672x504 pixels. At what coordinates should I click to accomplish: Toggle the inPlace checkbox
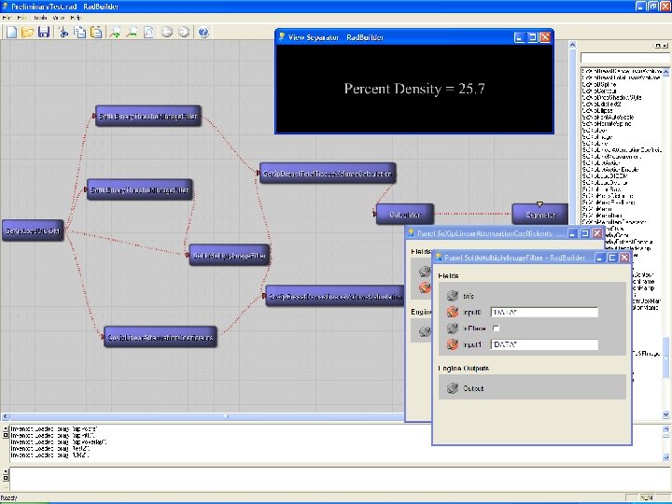click(496, 329)
